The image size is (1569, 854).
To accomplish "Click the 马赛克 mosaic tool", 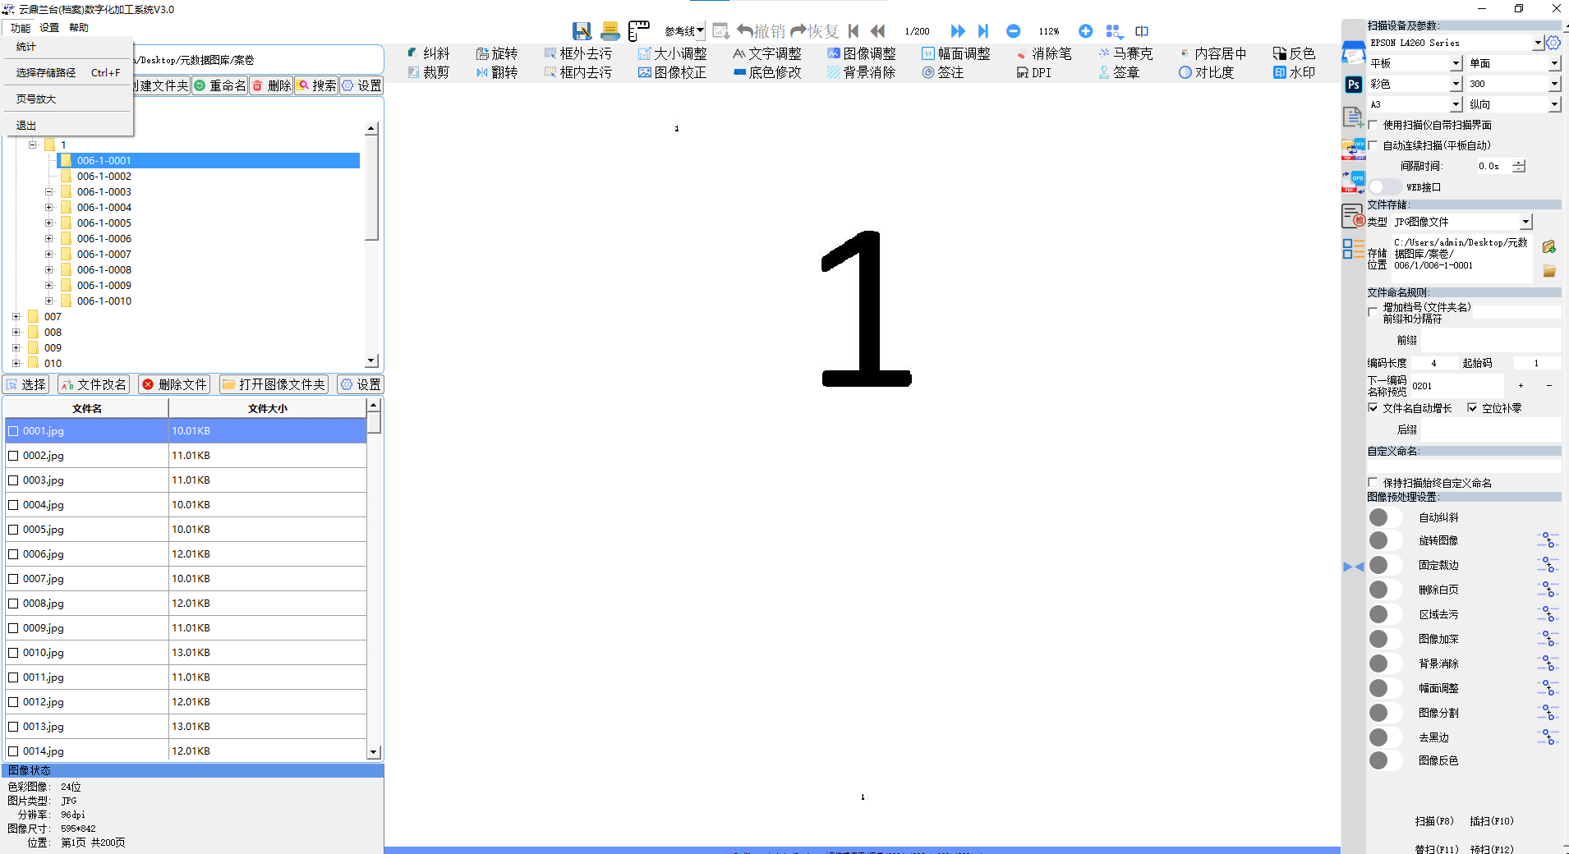I will 1125,53.
